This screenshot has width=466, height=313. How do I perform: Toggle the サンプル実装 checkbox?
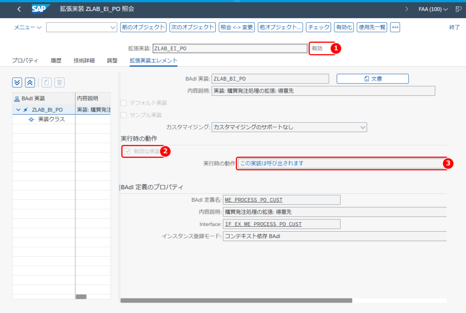pos(124,115)
